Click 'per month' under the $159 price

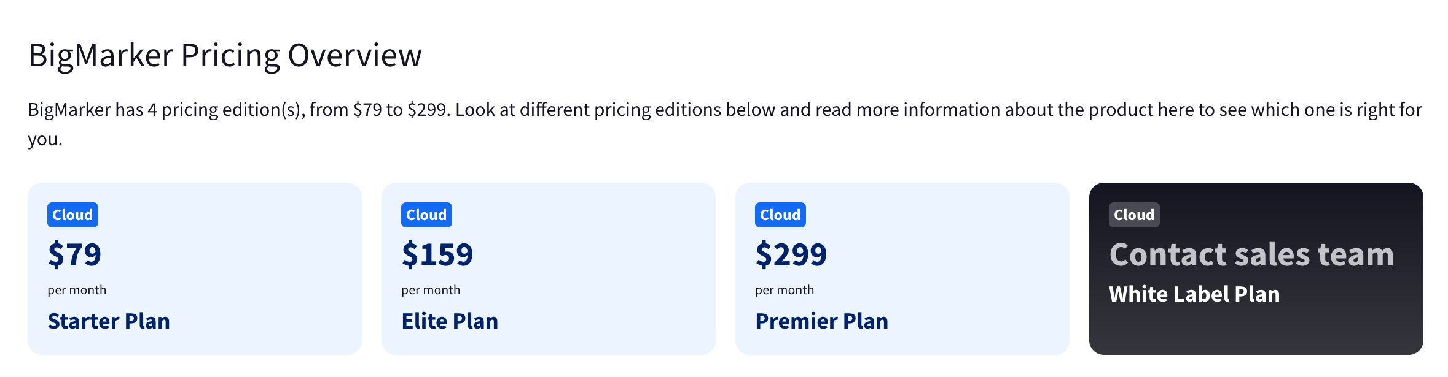(x=431, y=290)
